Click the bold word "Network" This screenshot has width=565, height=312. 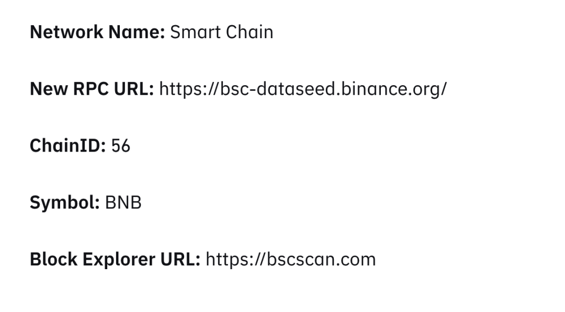point(67,32)
